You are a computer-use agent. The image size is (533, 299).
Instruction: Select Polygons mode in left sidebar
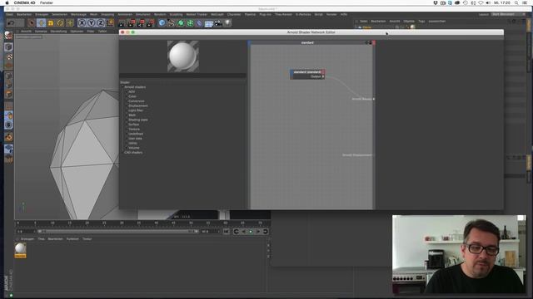pyautogui.click(x=9, y=94)
